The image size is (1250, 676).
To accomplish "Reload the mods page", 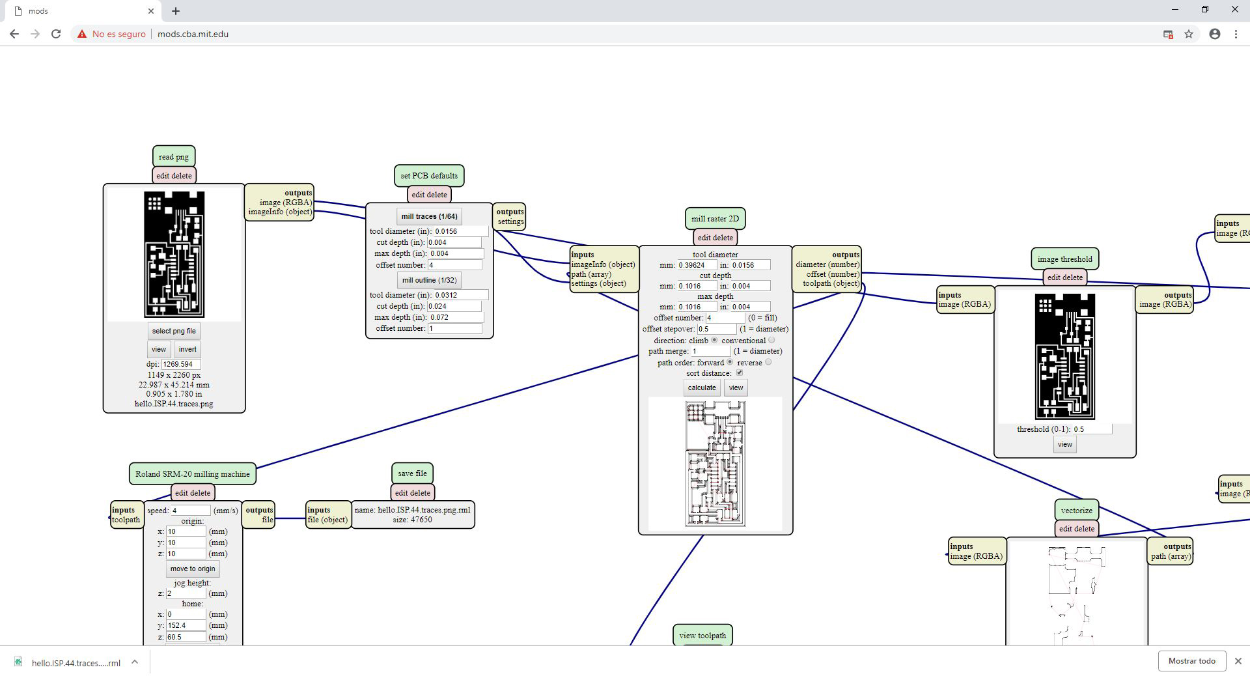I will click(x=56, y=34).
